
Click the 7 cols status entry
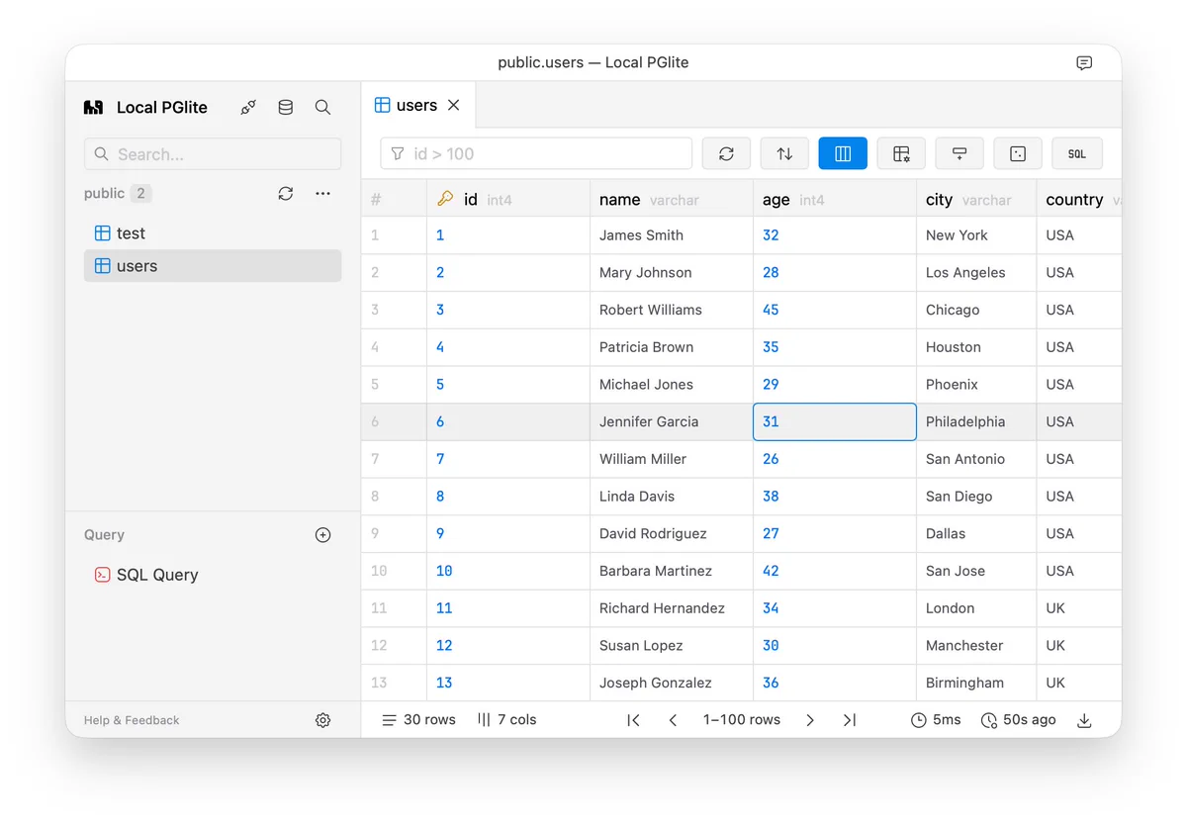point(506,720)
